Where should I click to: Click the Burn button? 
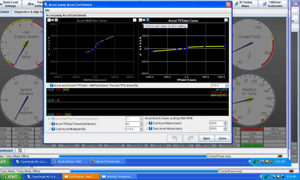point(206,138)
